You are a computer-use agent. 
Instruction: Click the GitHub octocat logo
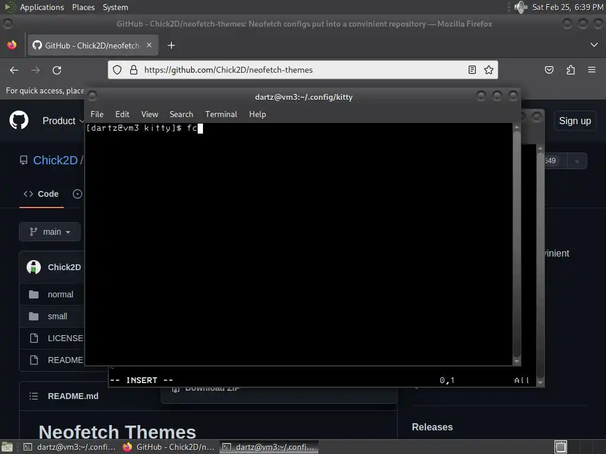(x=19, y=120)
